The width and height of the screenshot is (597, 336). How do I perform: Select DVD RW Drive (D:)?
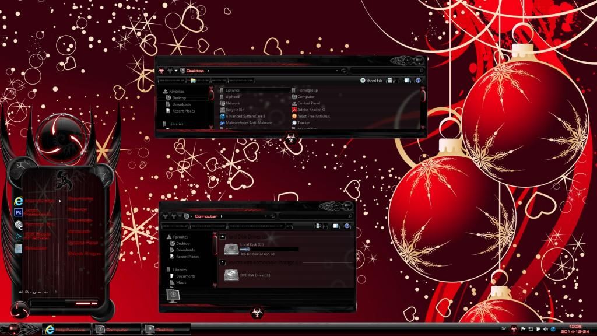click(247, 275)
